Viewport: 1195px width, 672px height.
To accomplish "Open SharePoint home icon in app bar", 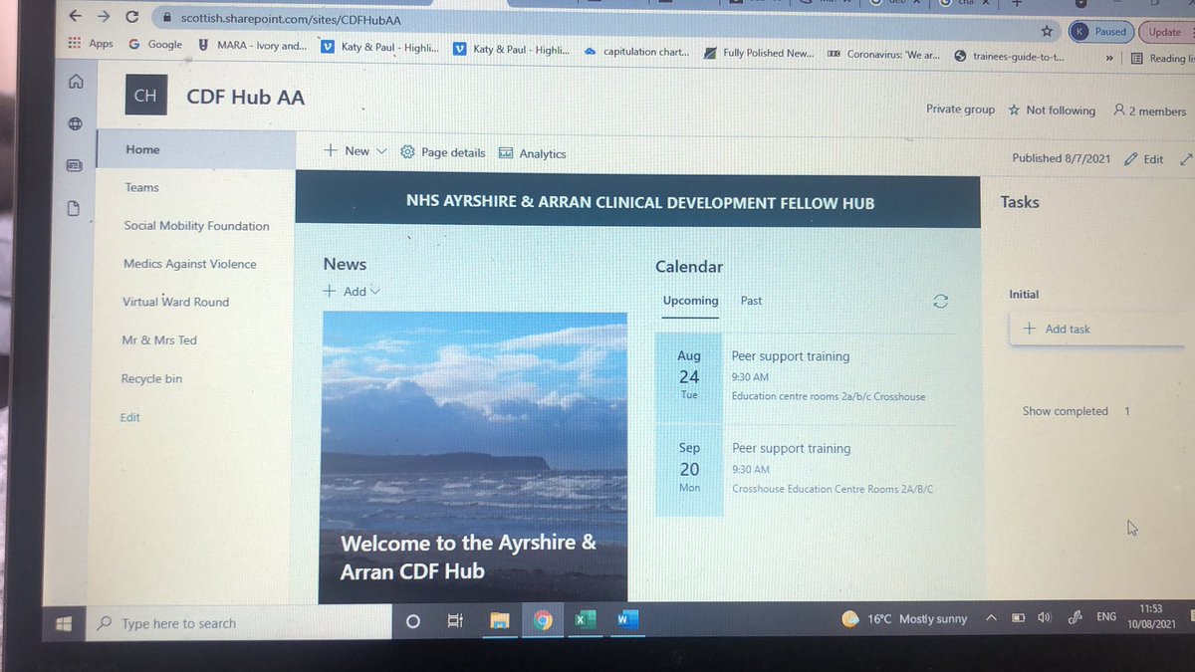I will [75, 83].
